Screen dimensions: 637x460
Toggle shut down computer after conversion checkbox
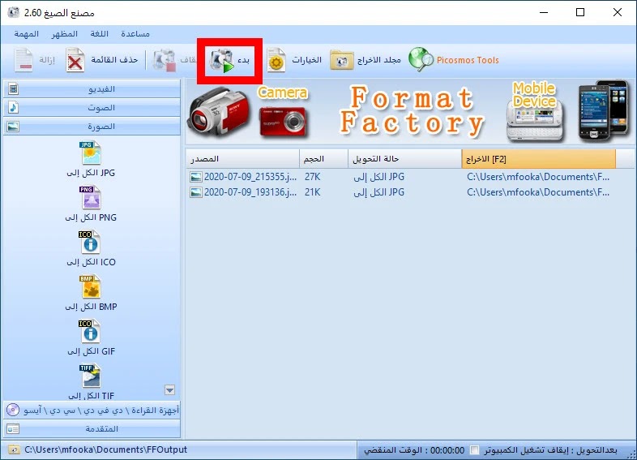tap(474, 450)
